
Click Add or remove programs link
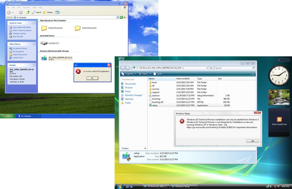pos(22,30)
